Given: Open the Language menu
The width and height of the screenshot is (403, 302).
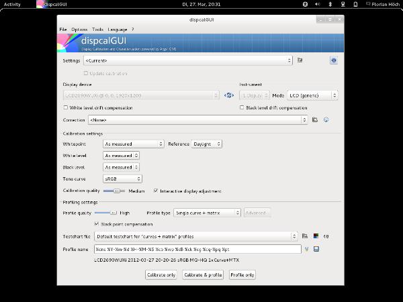Looking at the screenshot, I should [117, 30].
